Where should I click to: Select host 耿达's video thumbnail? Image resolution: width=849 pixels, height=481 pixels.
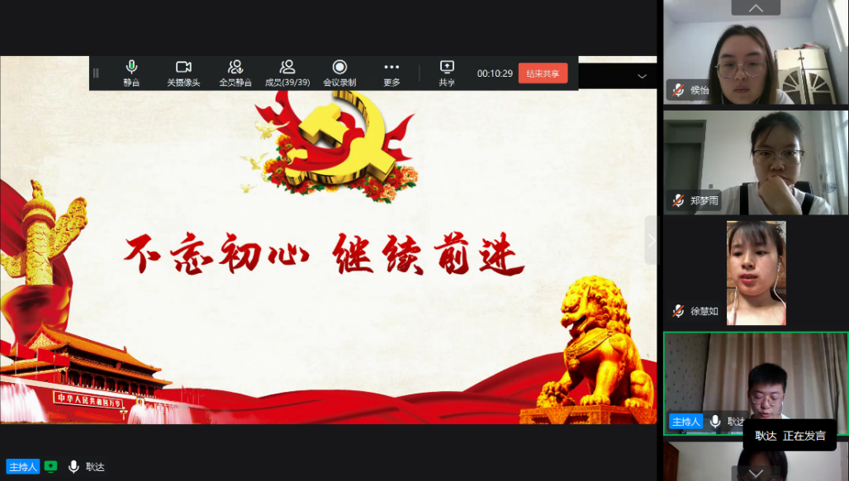click(x=756, y=384)
